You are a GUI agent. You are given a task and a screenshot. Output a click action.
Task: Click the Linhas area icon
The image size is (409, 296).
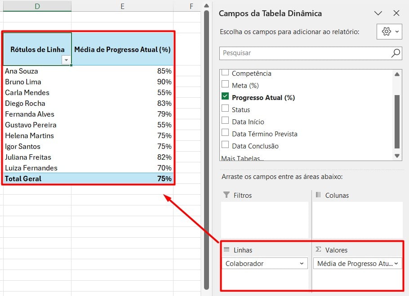(x=227, y=249)
